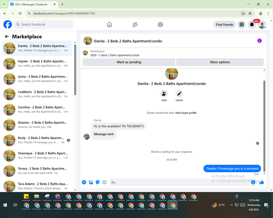The image size is (273, 218).
Task: Open the Friends icon in top navigation
Action: click(x=135, y=25)
